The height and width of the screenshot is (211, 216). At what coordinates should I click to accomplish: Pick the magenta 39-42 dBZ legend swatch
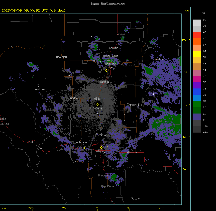(197, 79)
